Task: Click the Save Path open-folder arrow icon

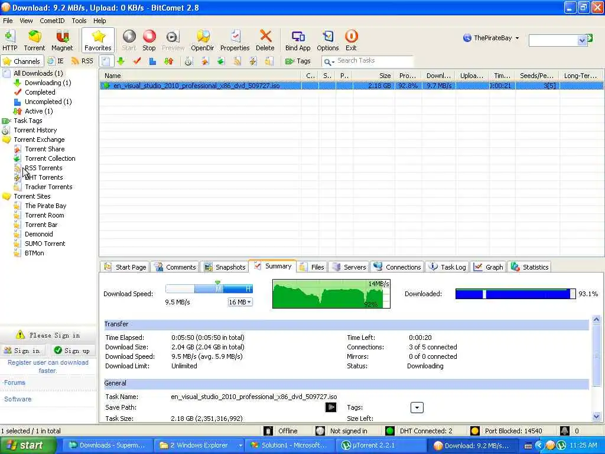Action: (x=331, y=407)
